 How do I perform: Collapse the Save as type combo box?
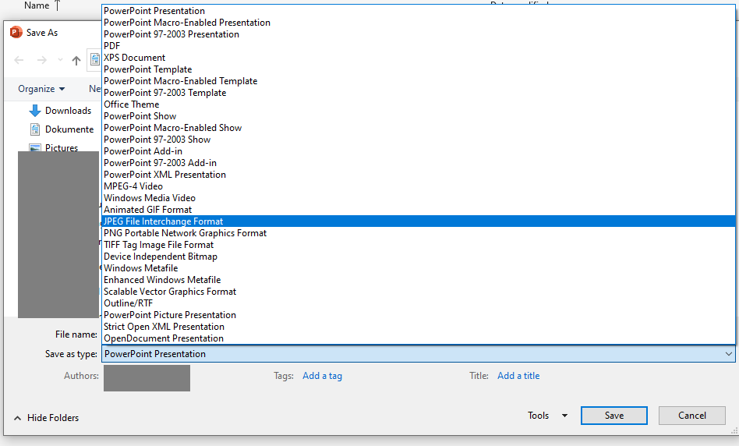tap(729, 354)
